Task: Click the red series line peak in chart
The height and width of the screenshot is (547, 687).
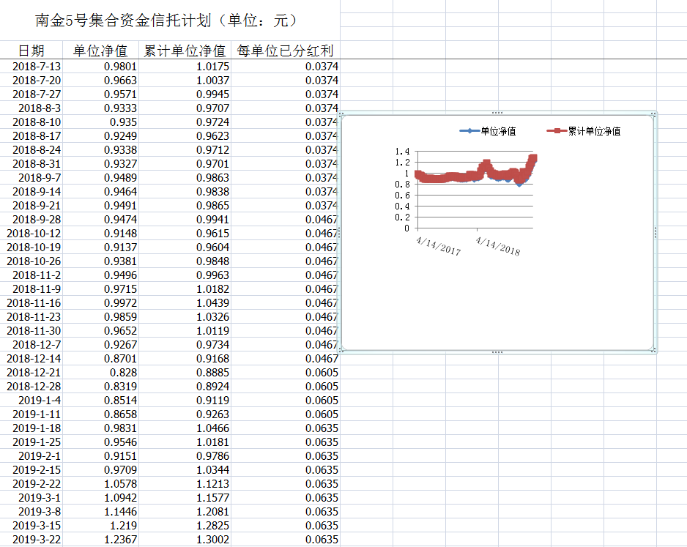Action: 533,158
